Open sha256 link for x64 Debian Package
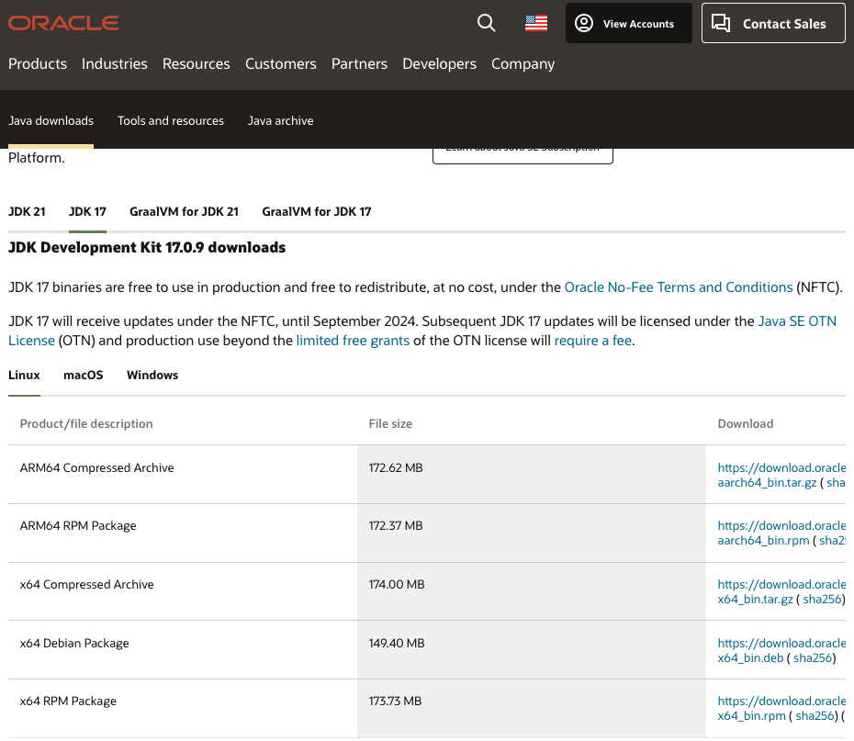Image resolution: width=854 pixels, height=741 pixels. 813,657
